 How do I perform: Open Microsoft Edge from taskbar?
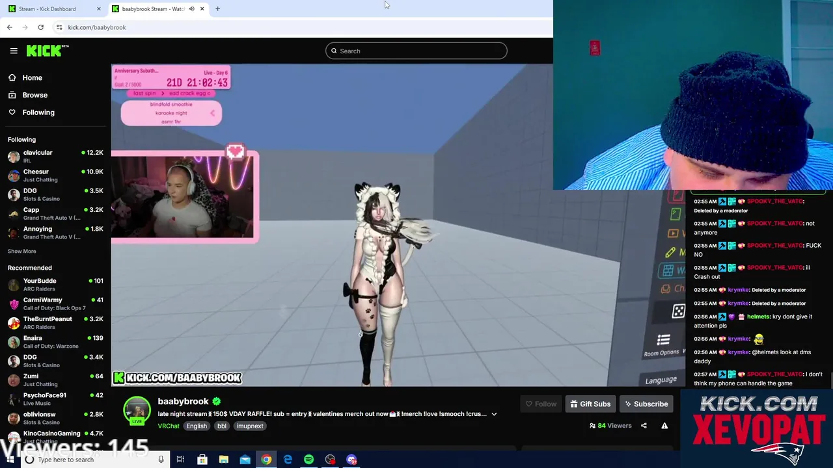[288, 460]
